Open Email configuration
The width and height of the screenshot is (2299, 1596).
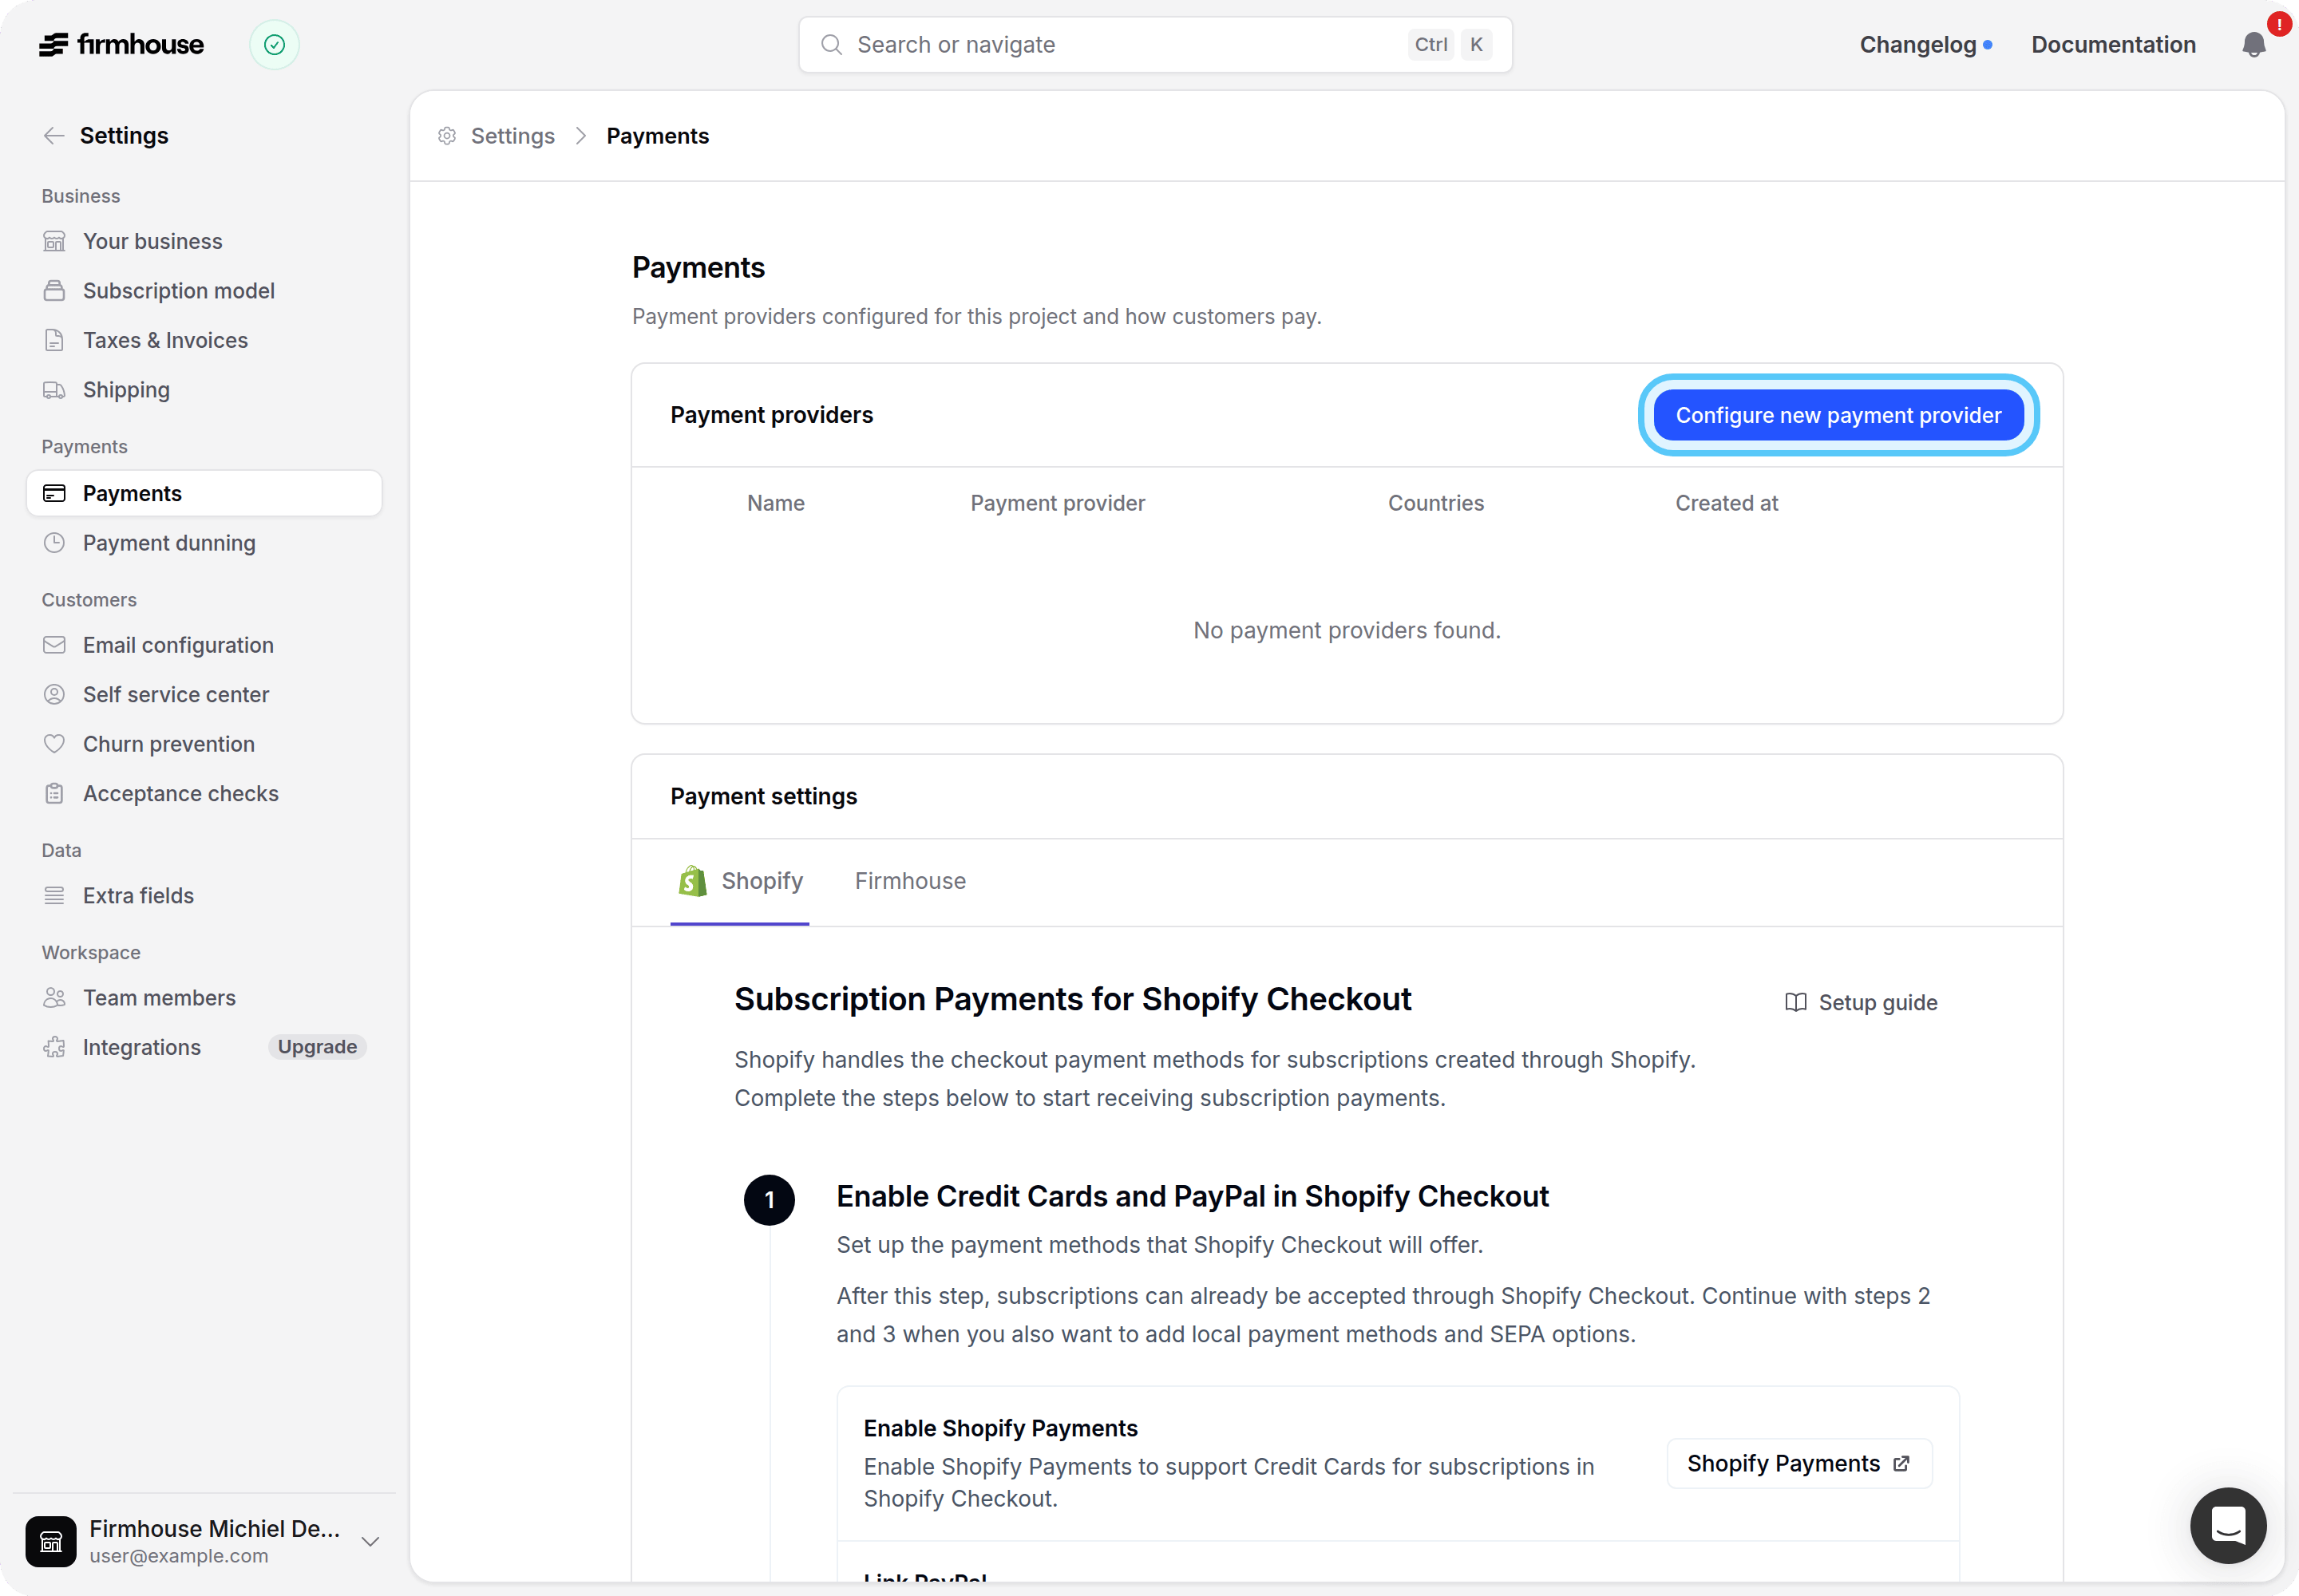(x=204, y=646)
